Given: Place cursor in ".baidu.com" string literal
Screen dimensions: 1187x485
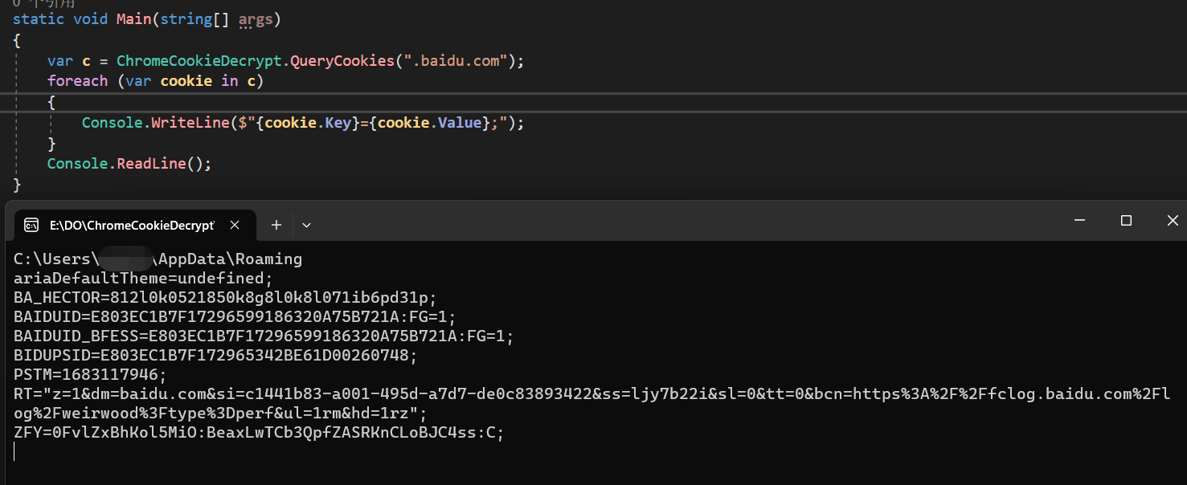Looking at the screenshot, I should (458, 61).
